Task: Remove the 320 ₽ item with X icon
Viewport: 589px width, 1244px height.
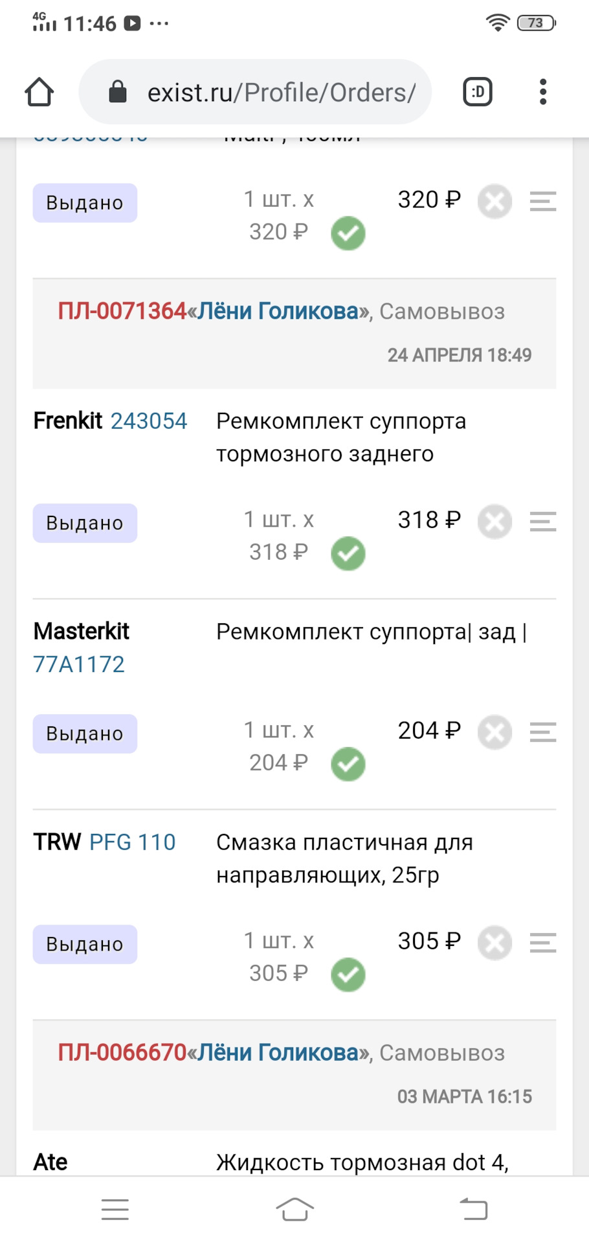Action: 494,202
